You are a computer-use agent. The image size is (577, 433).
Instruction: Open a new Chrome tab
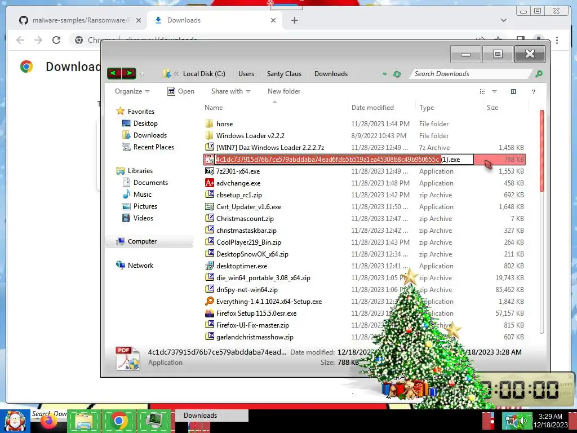[294, 20]
